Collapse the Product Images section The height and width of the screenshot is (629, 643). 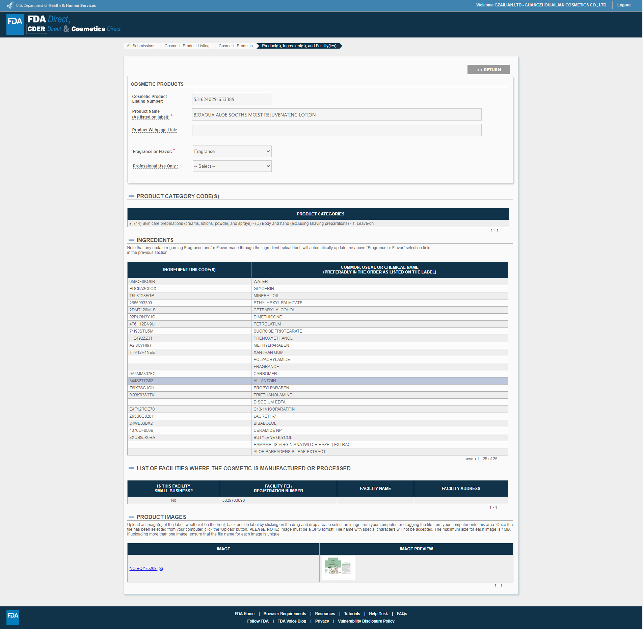(x=131, y=517)
